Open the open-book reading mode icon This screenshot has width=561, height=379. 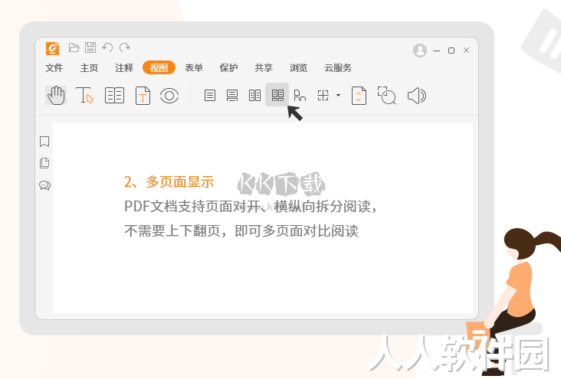[x=114, y=96]
